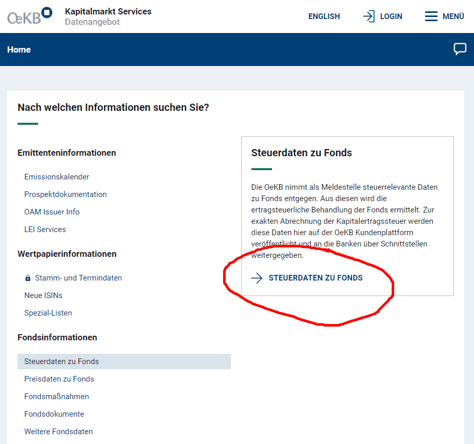Image resolution: width=474 pixels, height=444 pixels.
Task: Select Steuerdaten zu Fonds in the list
Action: click(x=124, y=361)
